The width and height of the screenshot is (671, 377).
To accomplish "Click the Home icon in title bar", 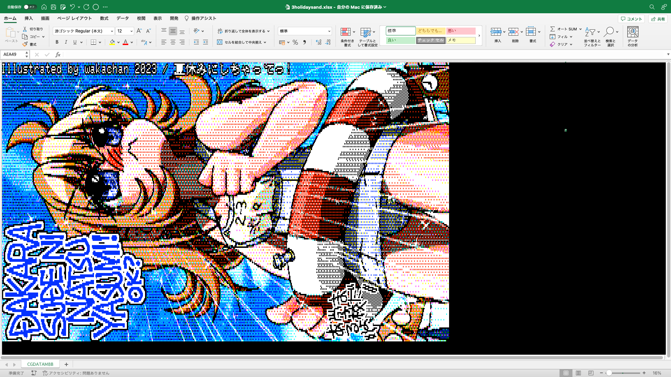I will coord(44,7).
